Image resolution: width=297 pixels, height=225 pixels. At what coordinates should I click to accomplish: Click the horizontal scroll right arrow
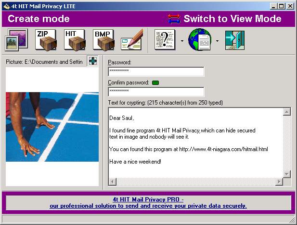point(279,182)
